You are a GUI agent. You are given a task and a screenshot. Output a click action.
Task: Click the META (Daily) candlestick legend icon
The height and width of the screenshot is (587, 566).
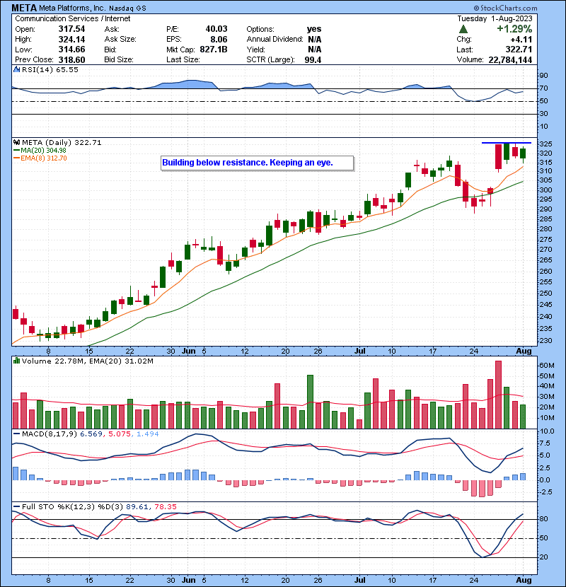click(x=16, y=143)
